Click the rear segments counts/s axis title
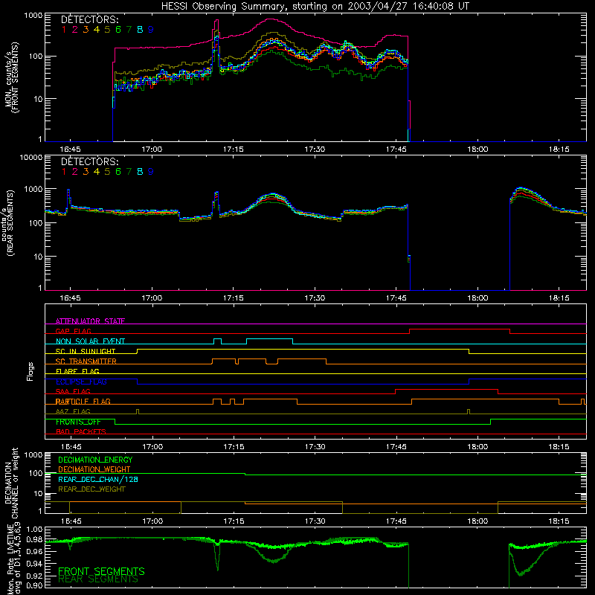 click(x=8, y=222)
